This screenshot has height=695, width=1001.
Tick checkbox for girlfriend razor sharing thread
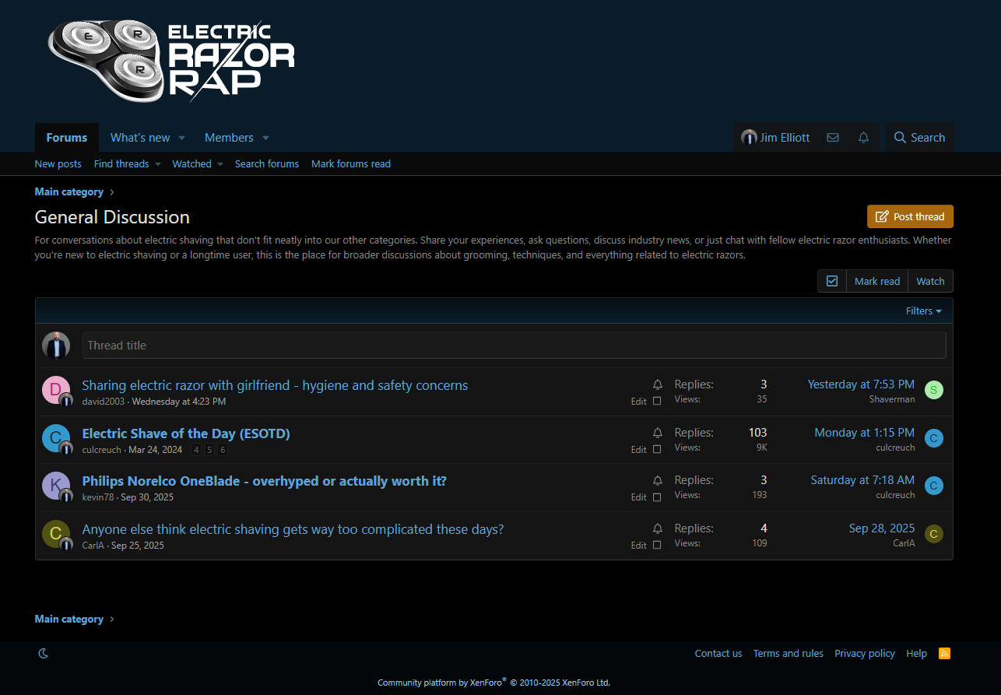coord(657,402)
